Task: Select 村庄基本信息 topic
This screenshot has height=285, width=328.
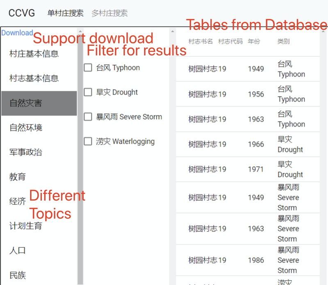Action: pyautogui.click(x=39, y=54)
